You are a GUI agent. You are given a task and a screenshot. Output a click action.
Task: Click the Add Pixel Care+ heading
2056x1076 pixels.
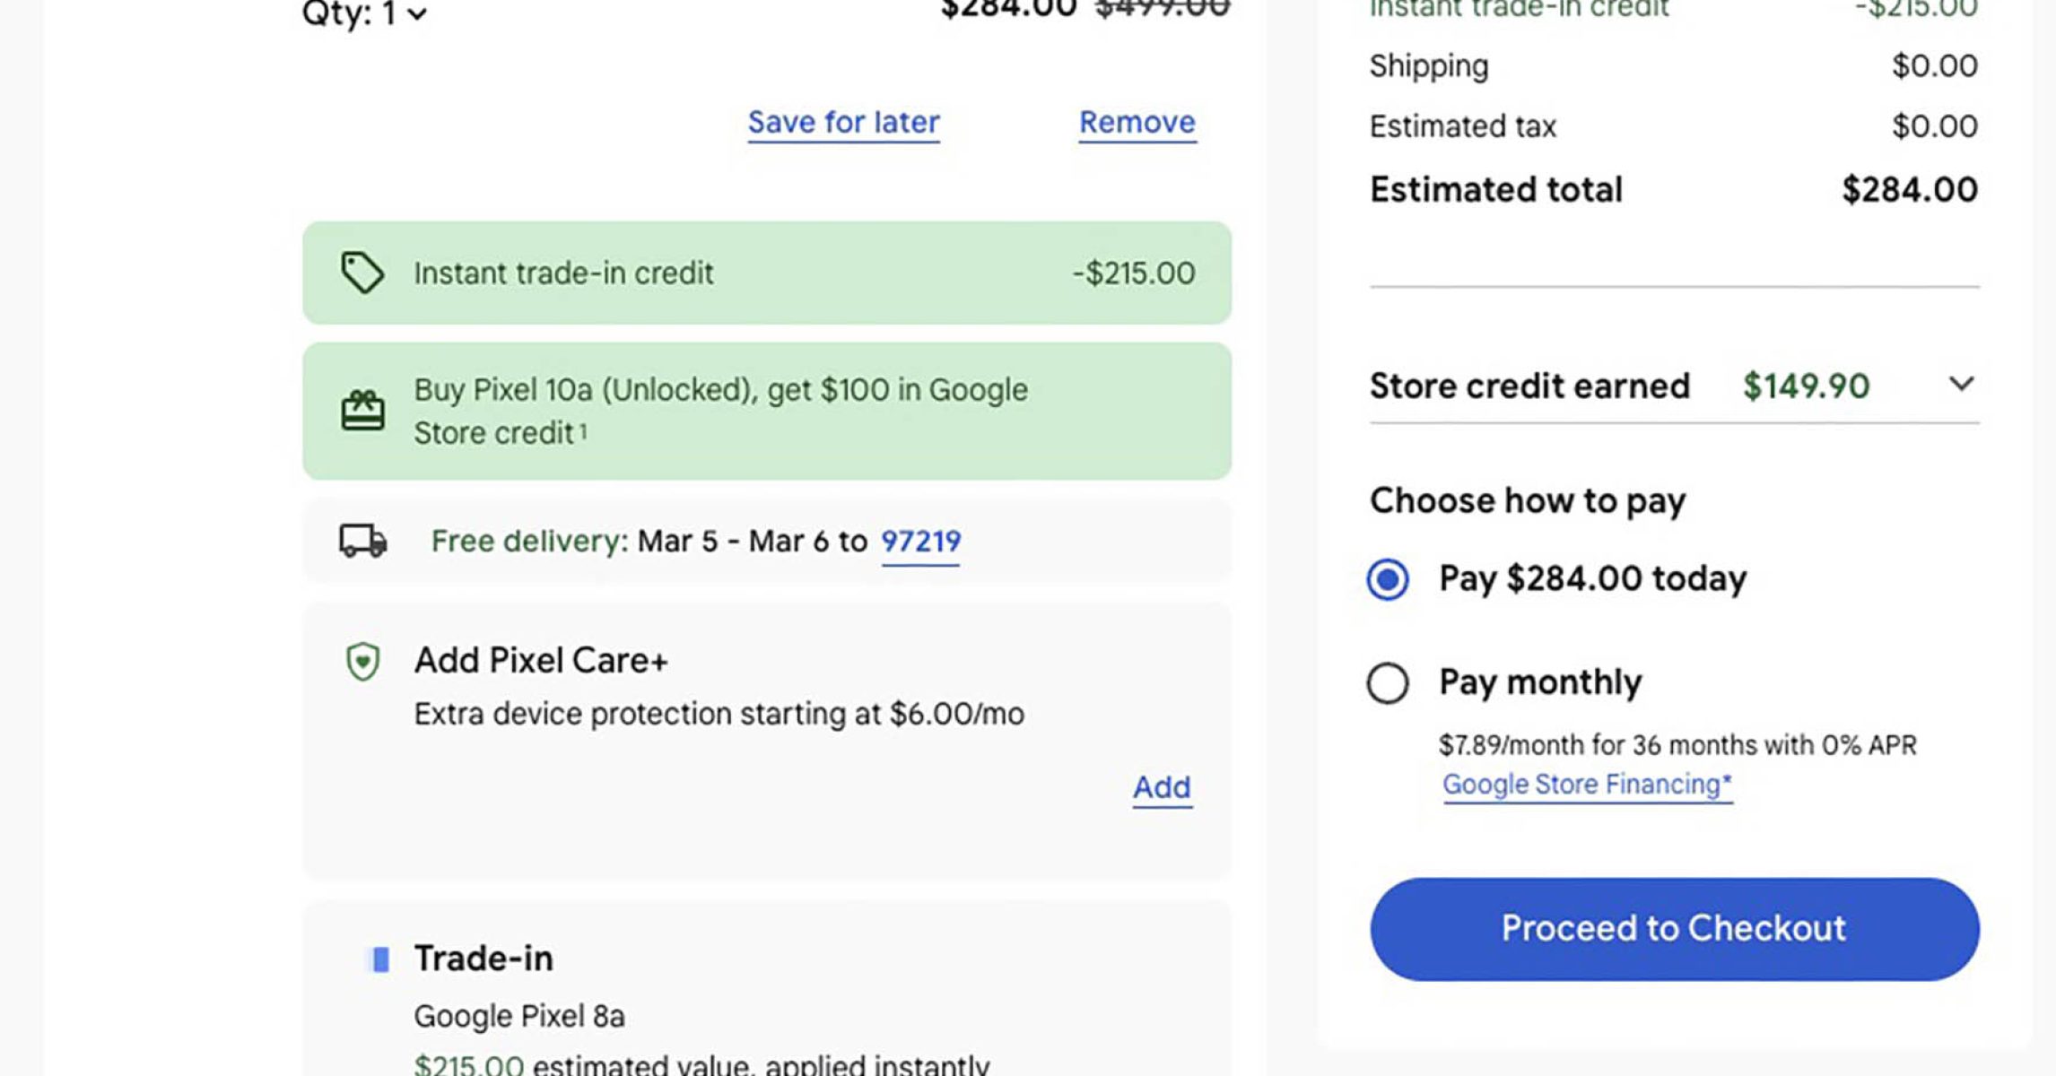click(541, 661)
